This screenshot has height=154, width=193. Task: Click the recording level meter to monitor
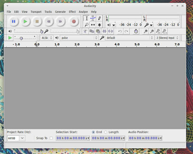pos(162,18)
